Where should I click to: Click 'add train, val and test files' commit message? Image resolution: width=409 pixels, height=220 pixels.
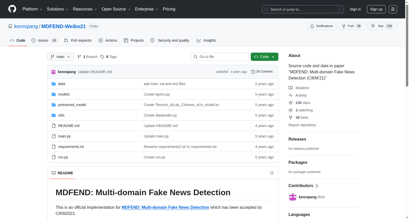click(x=164, y=84)
